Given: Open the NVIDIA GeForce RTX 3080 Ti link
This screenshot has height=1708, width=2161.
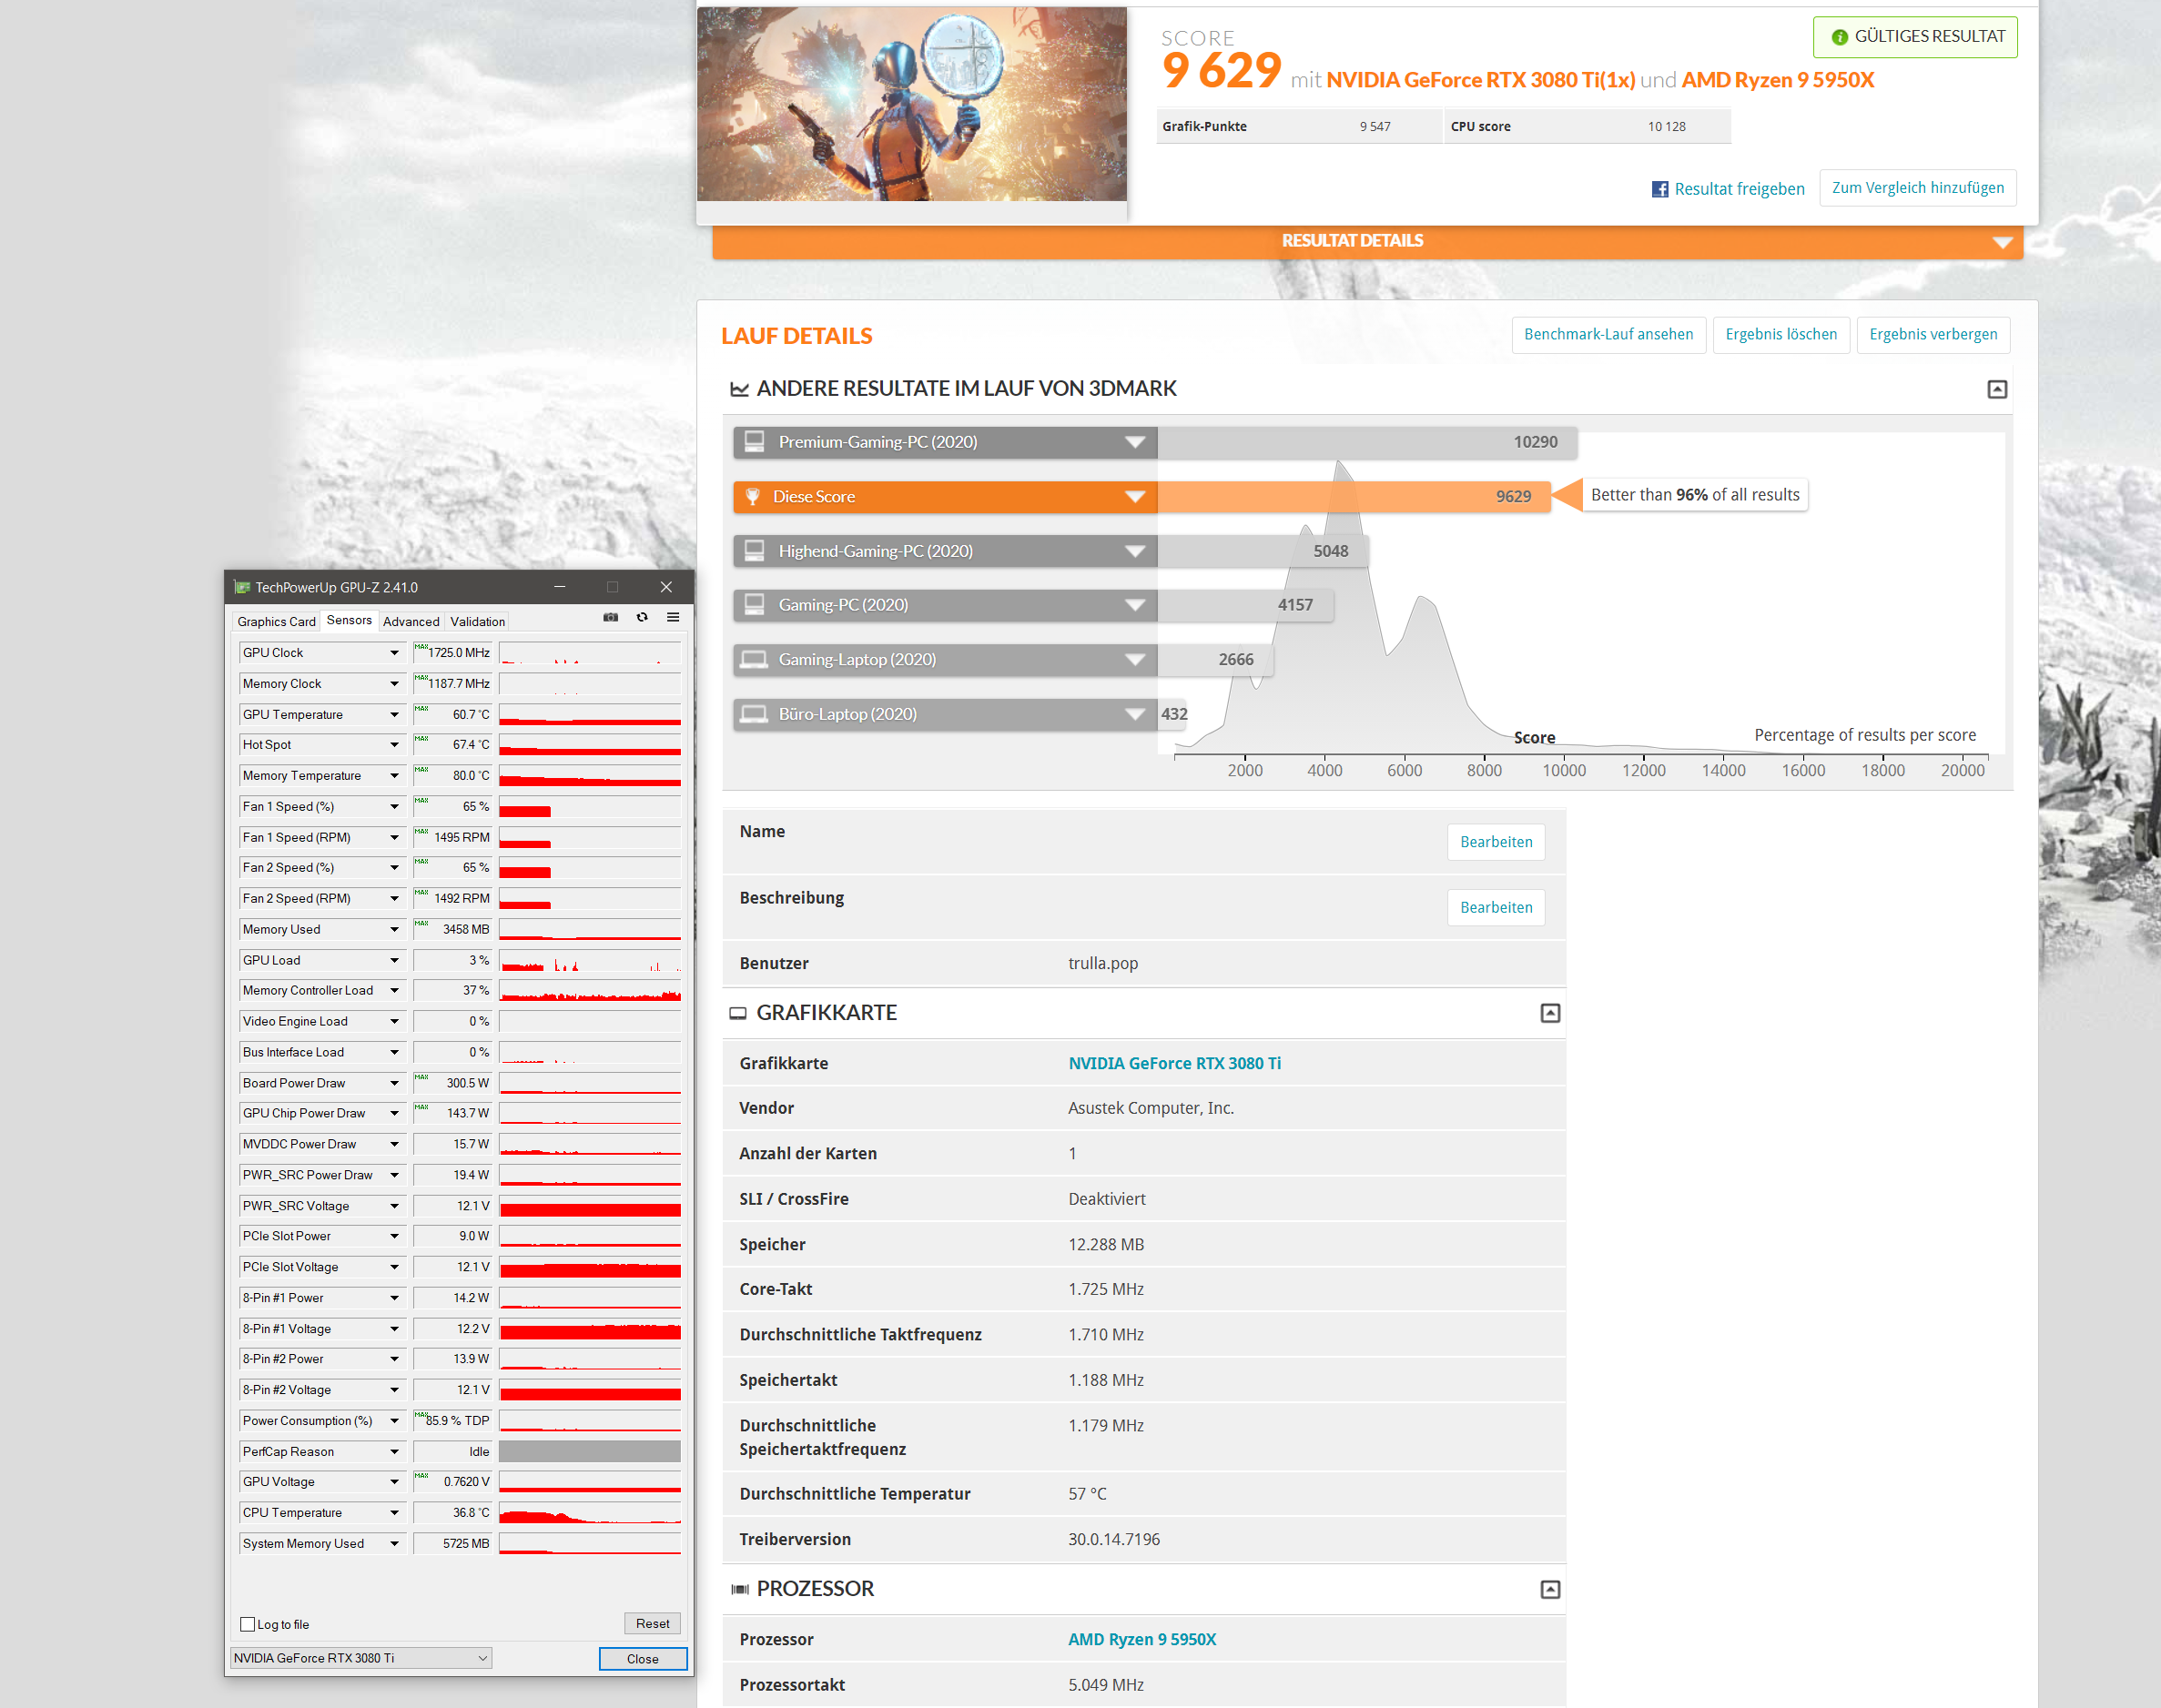Looking at the screenshot, I should [x=1173, y=1063].
